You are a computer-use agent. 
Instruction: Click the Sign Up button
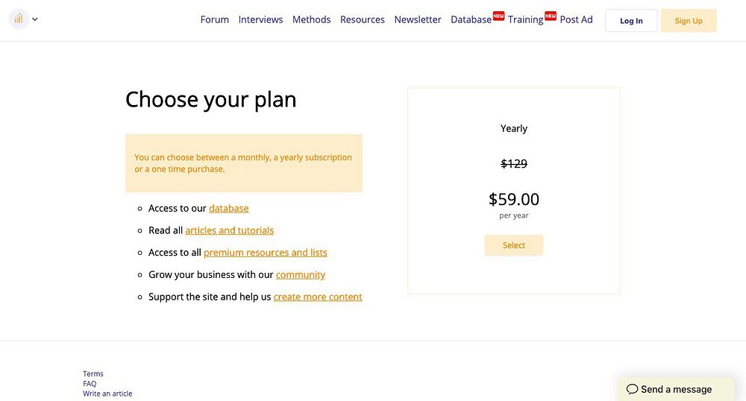[x=688, y=21]
